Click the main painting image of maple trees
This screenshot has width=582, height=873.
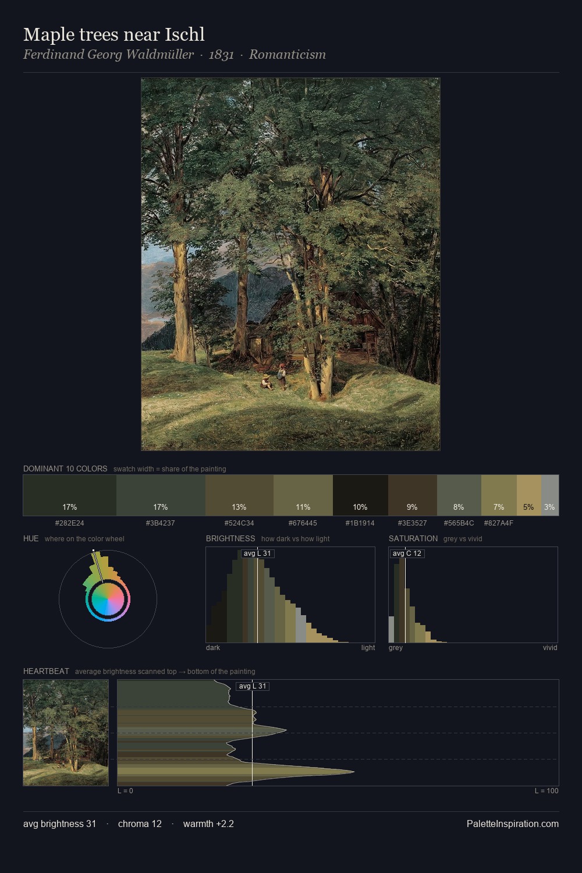tap(290, 264)
